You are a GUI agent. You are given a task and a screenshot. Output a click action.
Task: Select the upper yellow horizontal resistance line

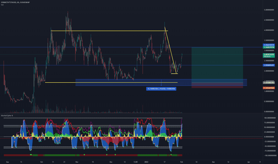[109, 31]
